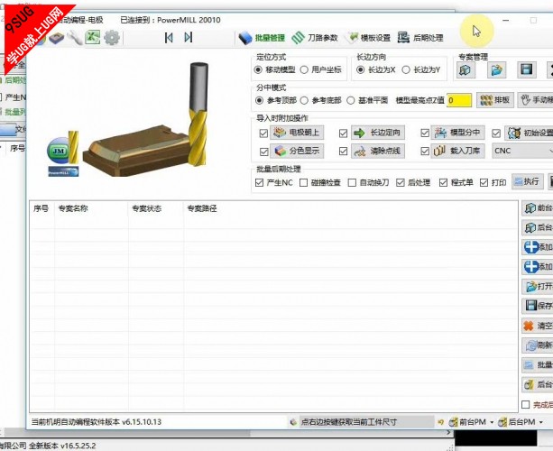The width and height of the screenshot is (553, 451).
Task: Jump to last record arrow
Action: tap(189, 37)
